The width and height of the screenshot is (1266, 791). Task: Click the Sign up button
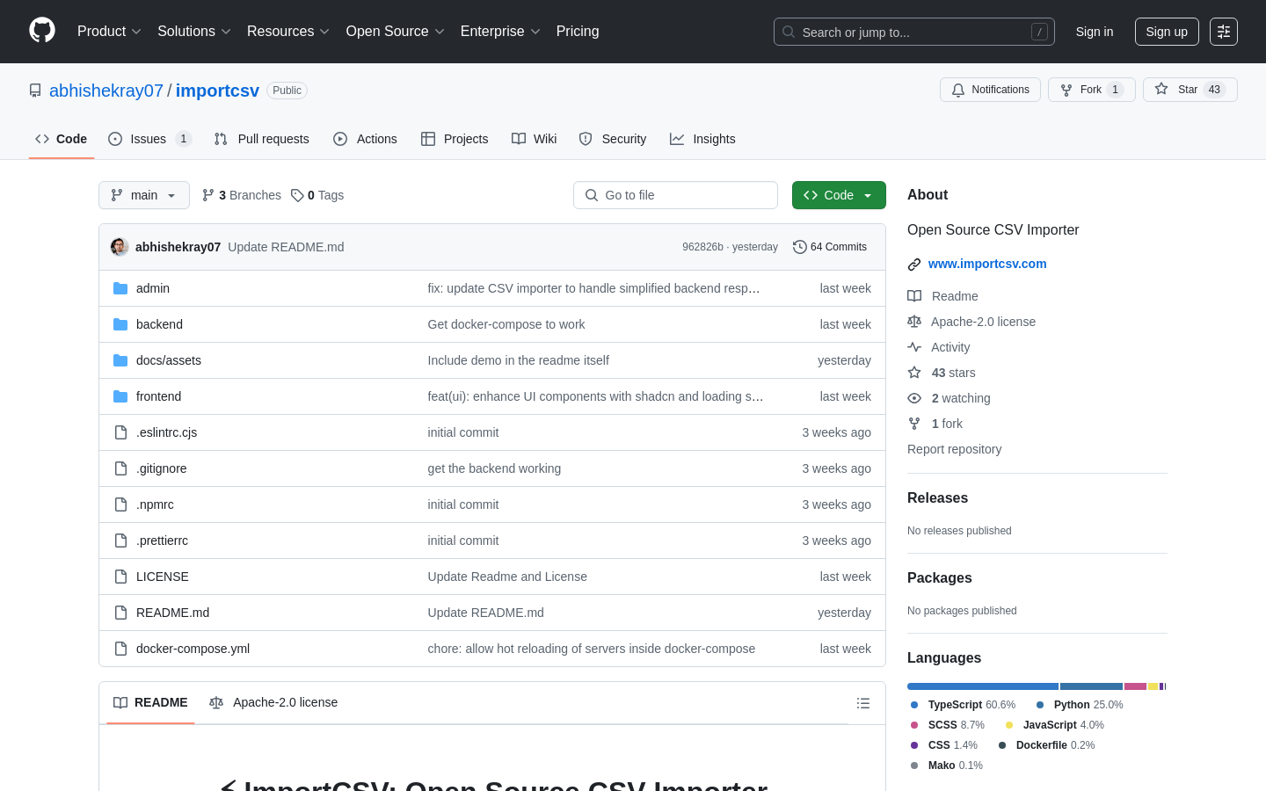pyautogui.click(x=1167, y=32)
